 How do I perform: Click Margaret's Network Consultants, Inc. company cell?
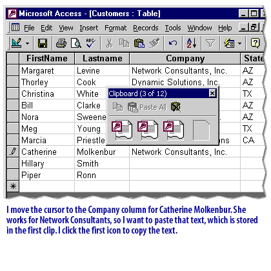pyautogui.click(x=185, y=70)
